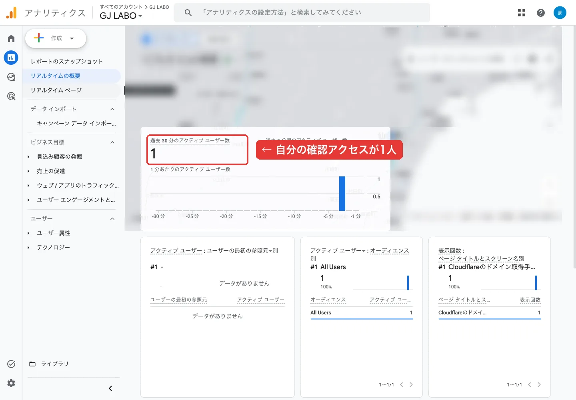Go to previous page in page title card
The image size is (576, 400).
[x=530, y=385]
